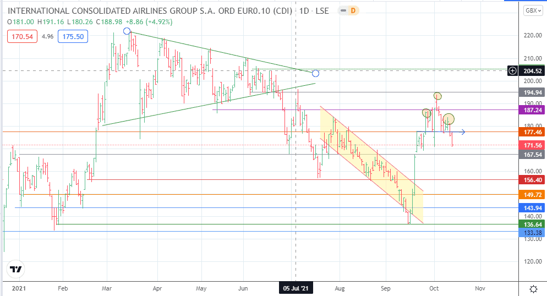Click the 1D interval label

pyautogui.click(x=304, y=11)
